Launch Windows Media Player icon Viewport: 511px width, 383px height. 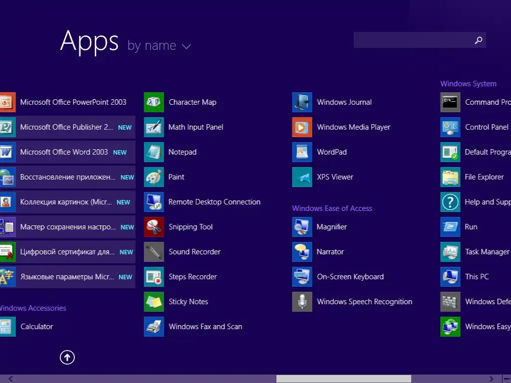302,127
